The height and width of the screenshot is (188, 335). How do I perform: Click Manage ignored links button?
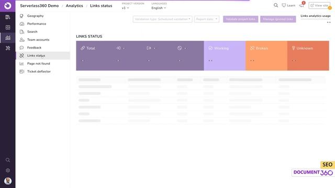[278, 19]
